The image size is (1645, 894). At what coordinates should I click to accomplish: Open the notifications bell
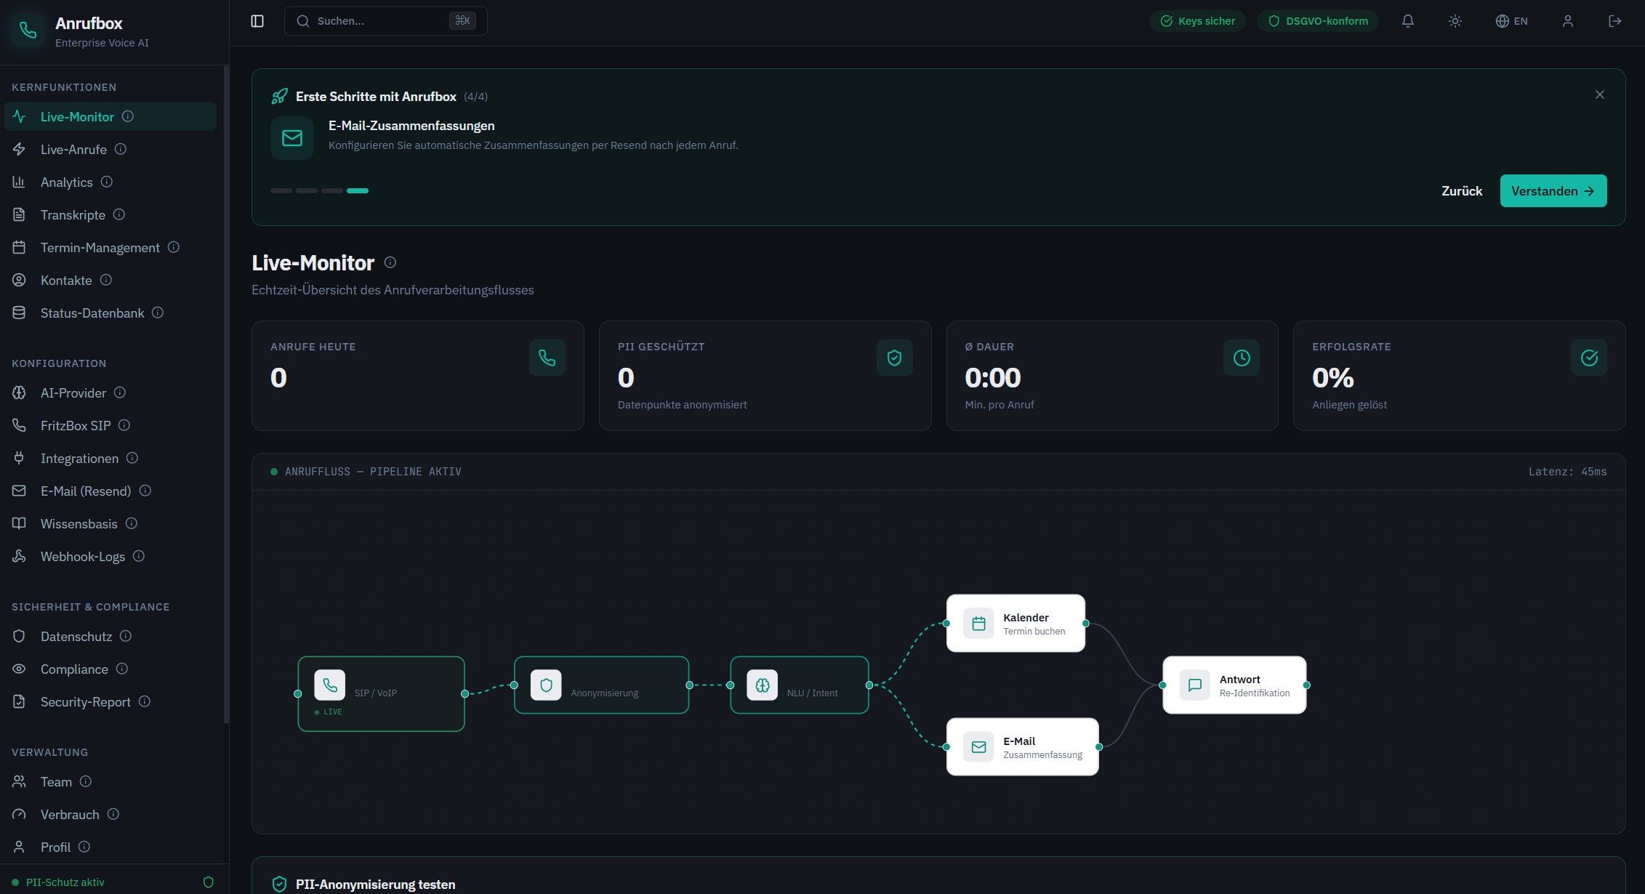click(x=1408, y=21)
